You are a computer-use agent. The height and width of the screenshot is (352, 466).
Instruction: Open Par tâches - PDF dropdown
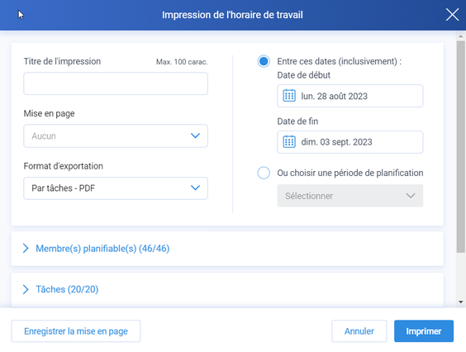(x=116, y=188)
